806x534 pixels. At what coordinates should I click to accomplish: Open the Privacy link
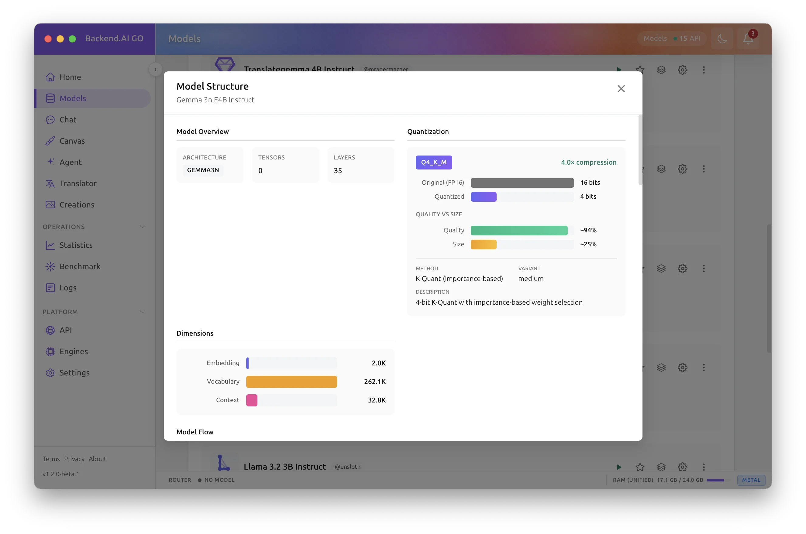pos(74,459)
